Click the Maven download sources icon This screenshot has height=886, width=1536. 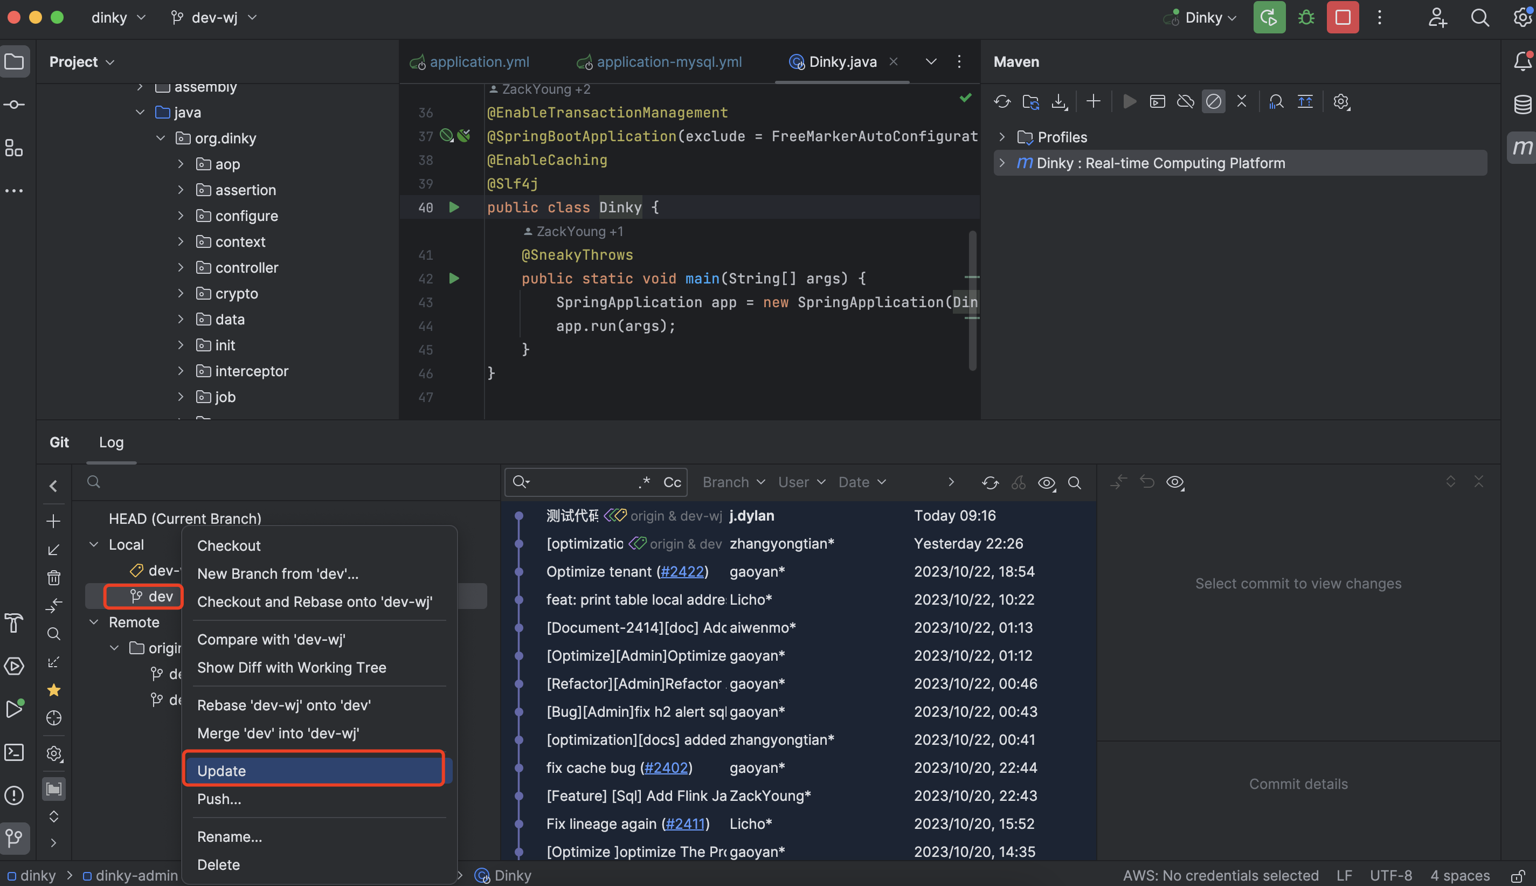[x=1059, y=102]
